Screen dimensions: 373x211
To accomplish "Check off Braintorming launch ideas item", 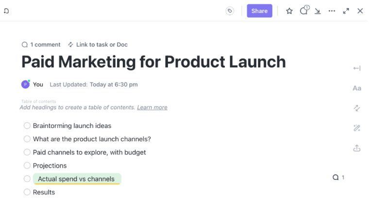I will (x=27, y=126).
